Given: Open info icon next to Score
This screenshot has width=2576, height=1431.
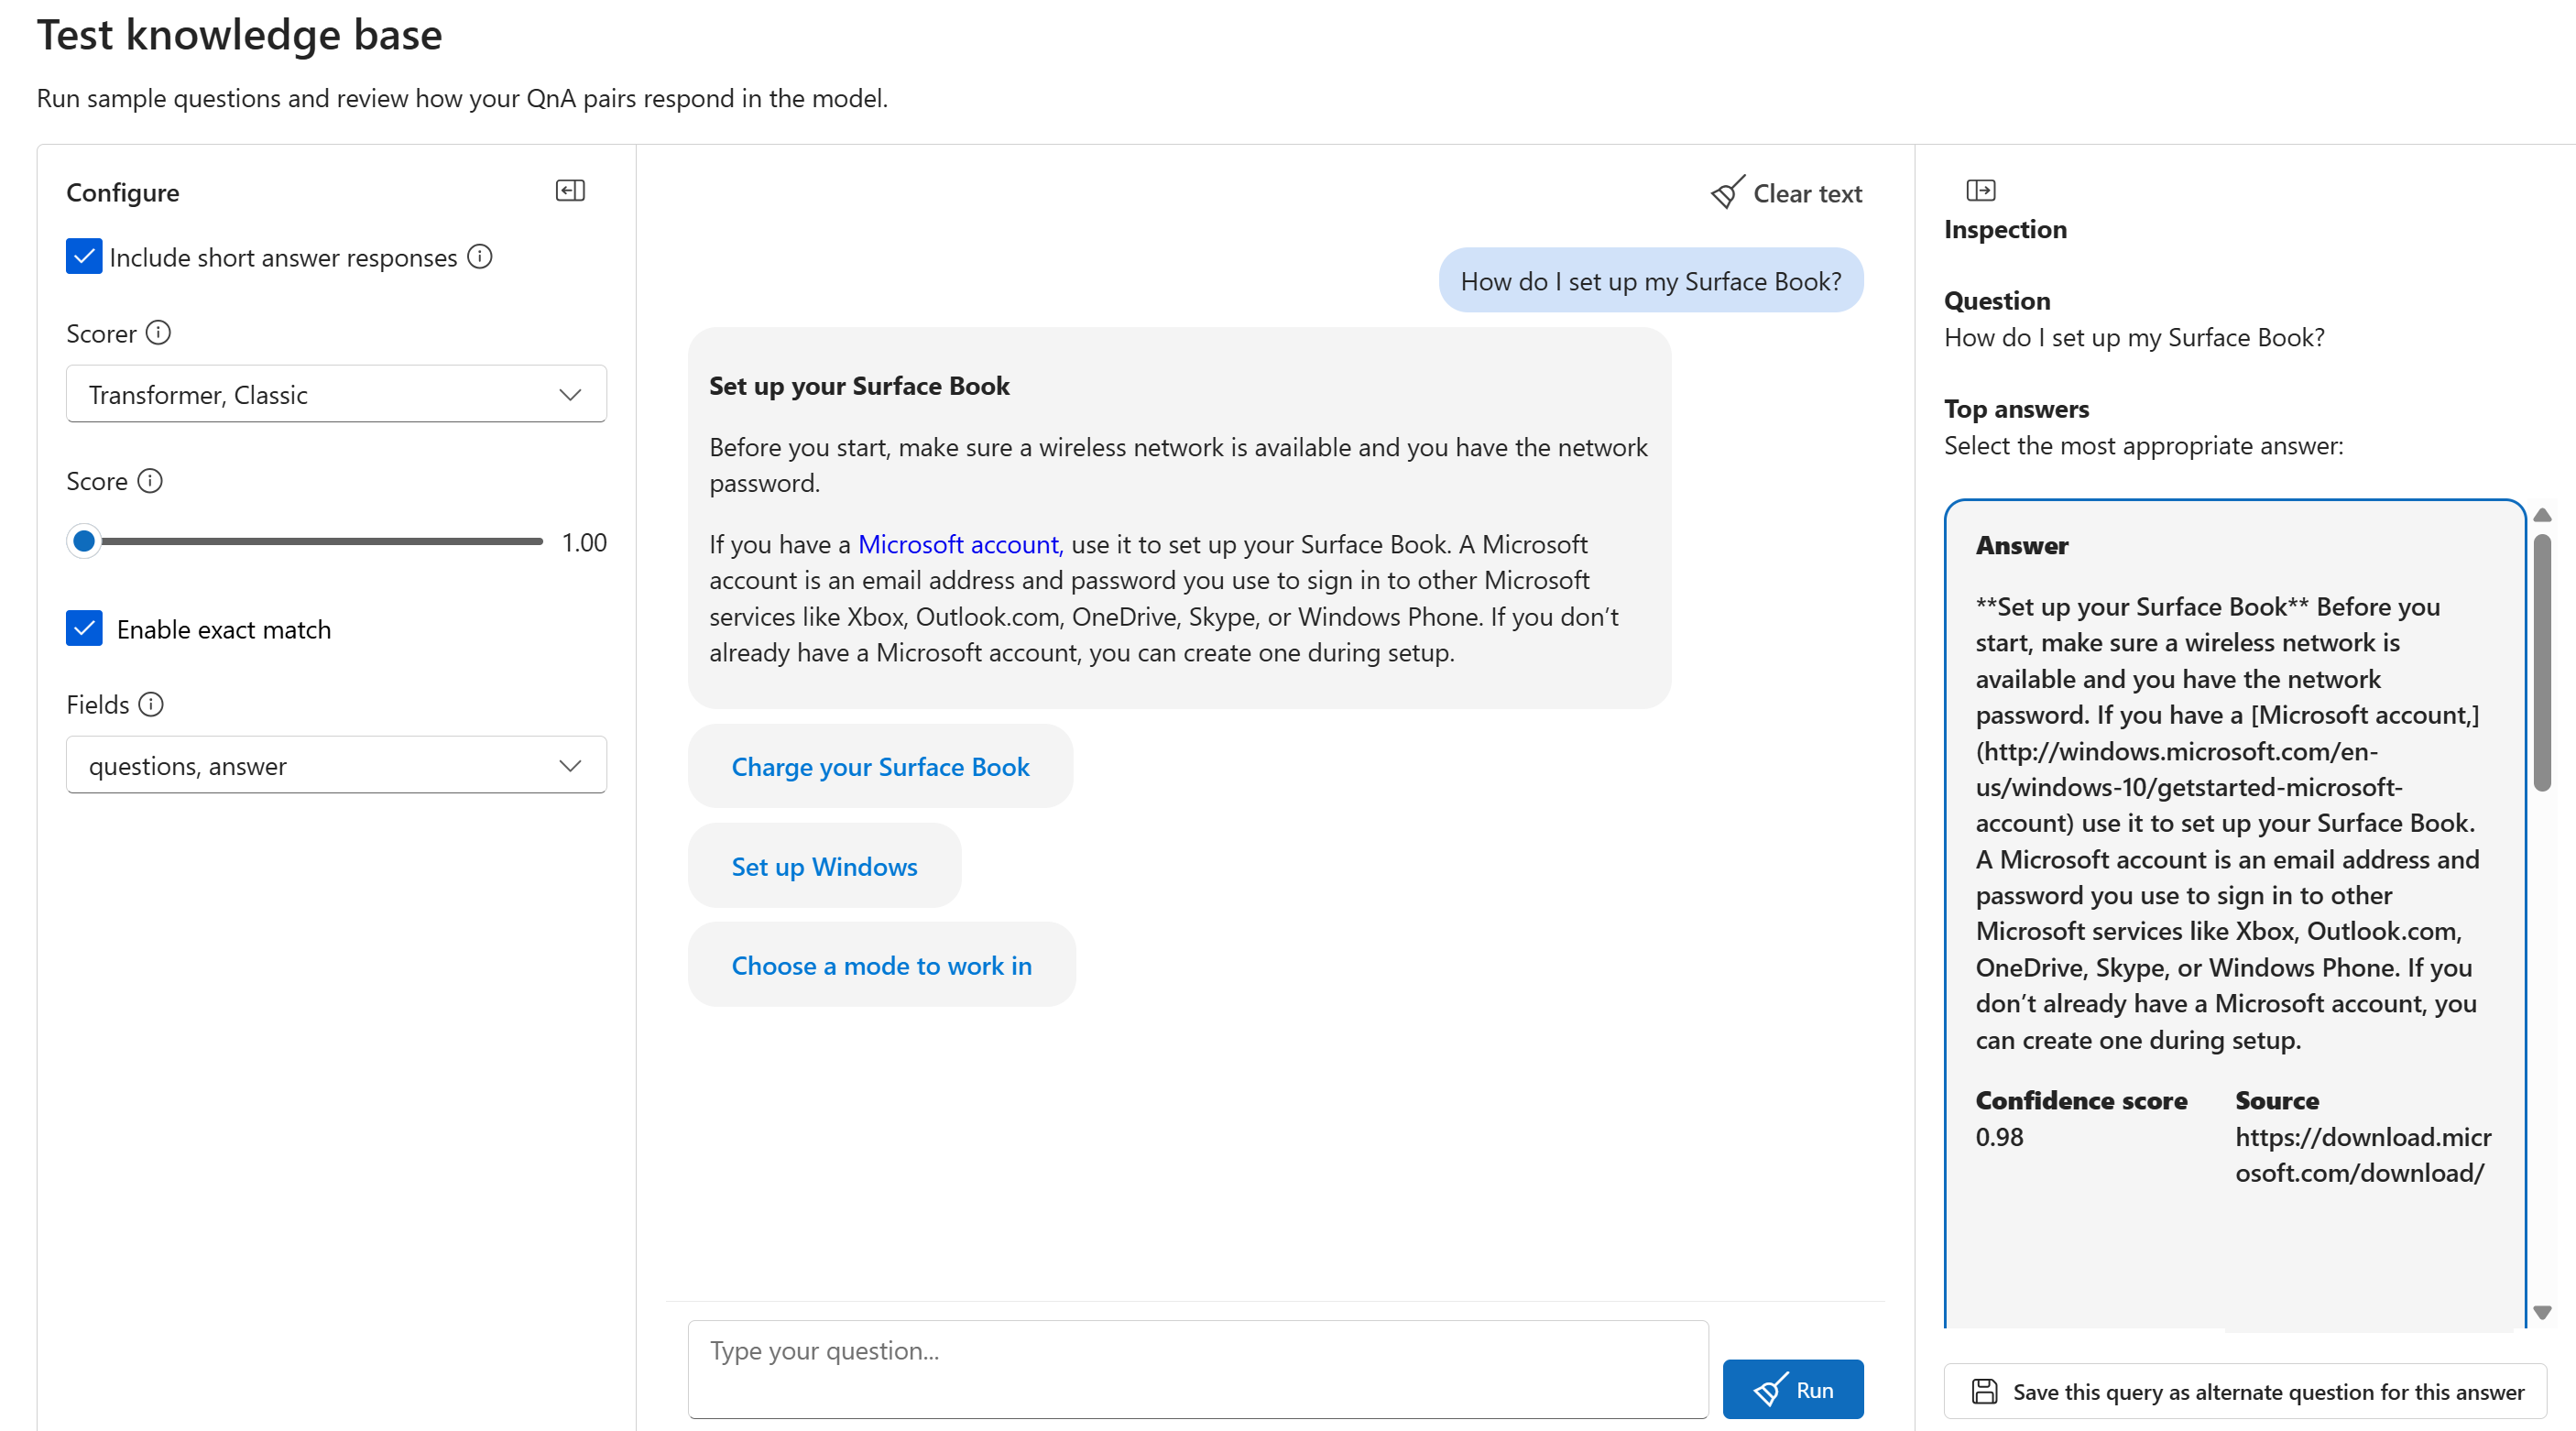Looking at the screenshot, I should coord(150,481).
